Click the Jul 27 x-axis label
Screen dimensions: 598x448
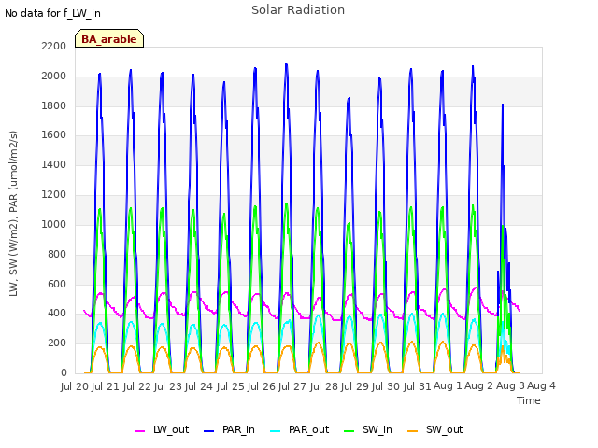coord(292,386)
